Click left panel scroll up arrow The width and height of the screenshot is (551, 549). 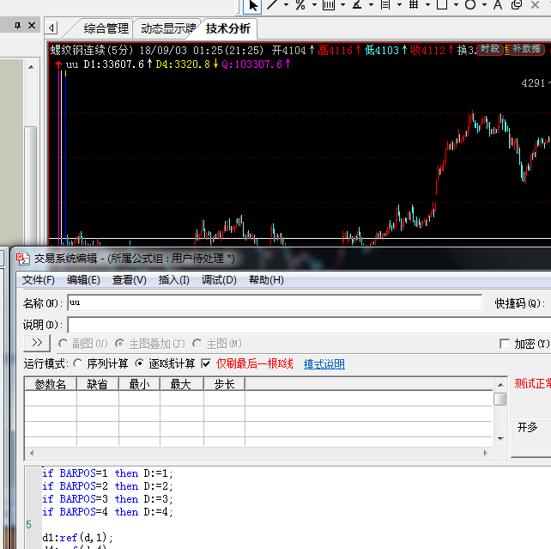click(x=31, y=67)
